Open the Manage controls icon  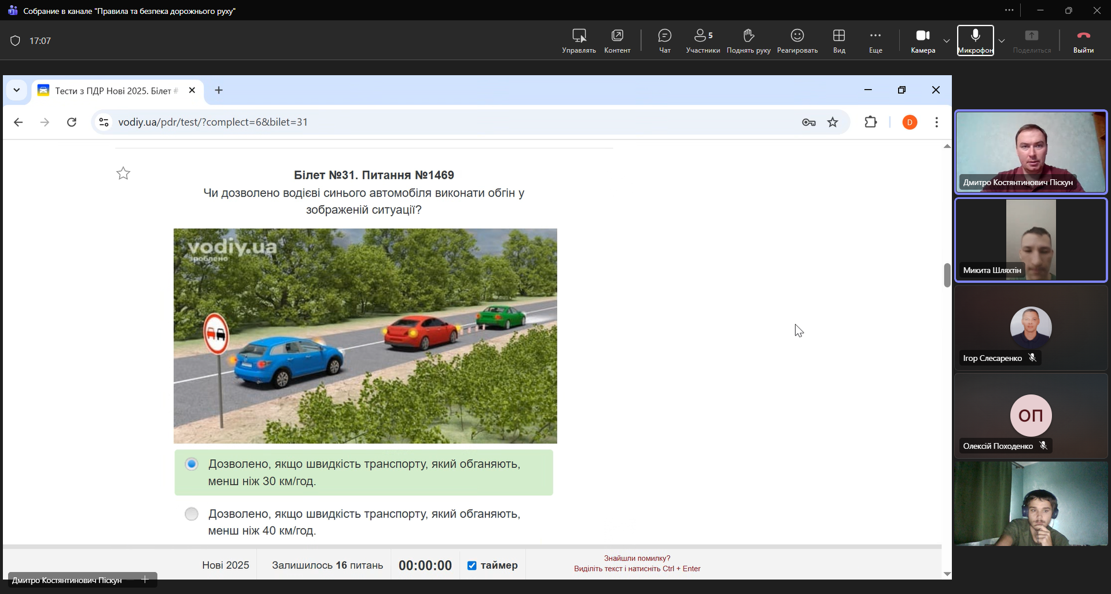coord(579,40)
